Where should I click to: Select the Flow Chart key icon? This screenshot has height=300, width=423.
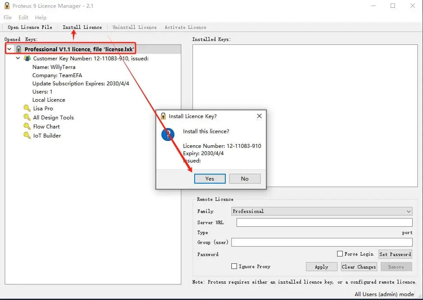click(27, 126)
